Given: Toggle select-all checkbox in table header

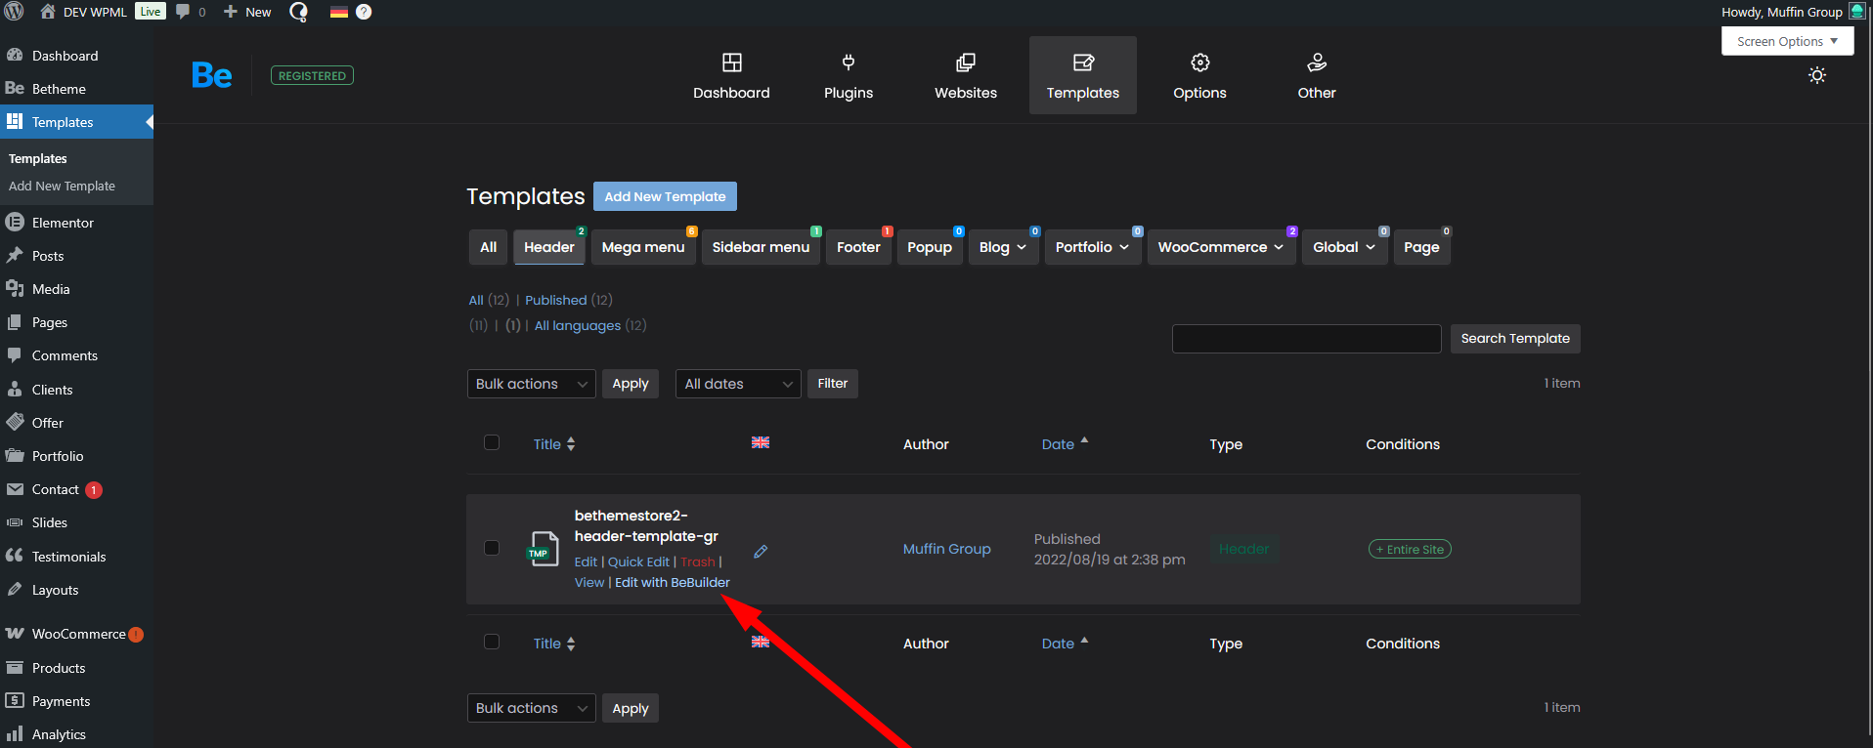Looking at the screenshot, I should point(492,442).
